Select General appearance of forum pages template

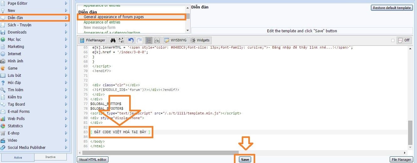(x=114, y=17)
